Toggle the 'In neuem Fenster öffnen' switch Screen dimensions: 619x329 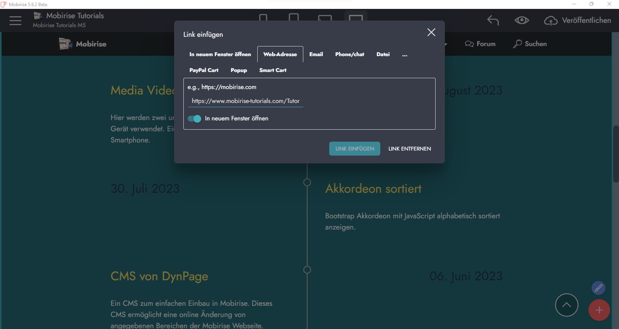click(x=194, y=118)
